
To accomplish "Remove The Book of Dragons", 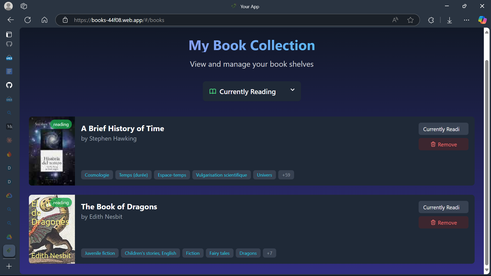I will tap(443, 223).
